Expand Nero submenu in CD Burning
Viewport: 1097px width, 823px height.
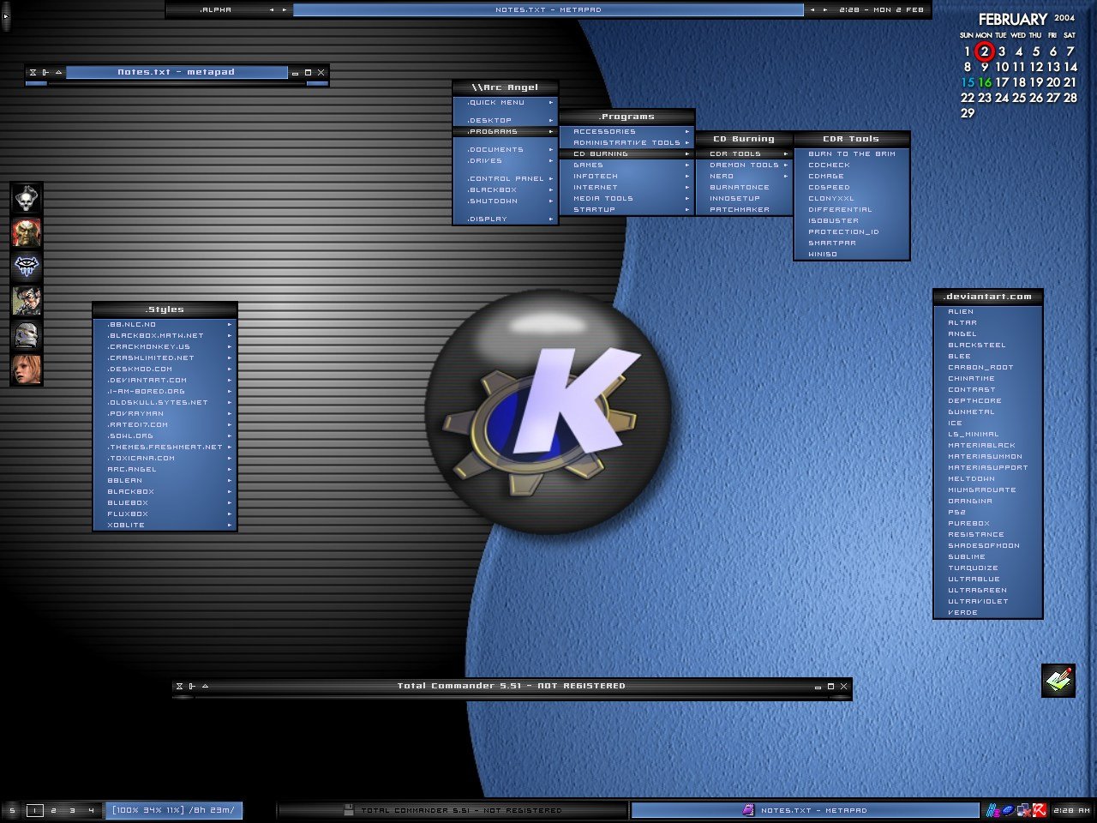[x=745, y=177]
